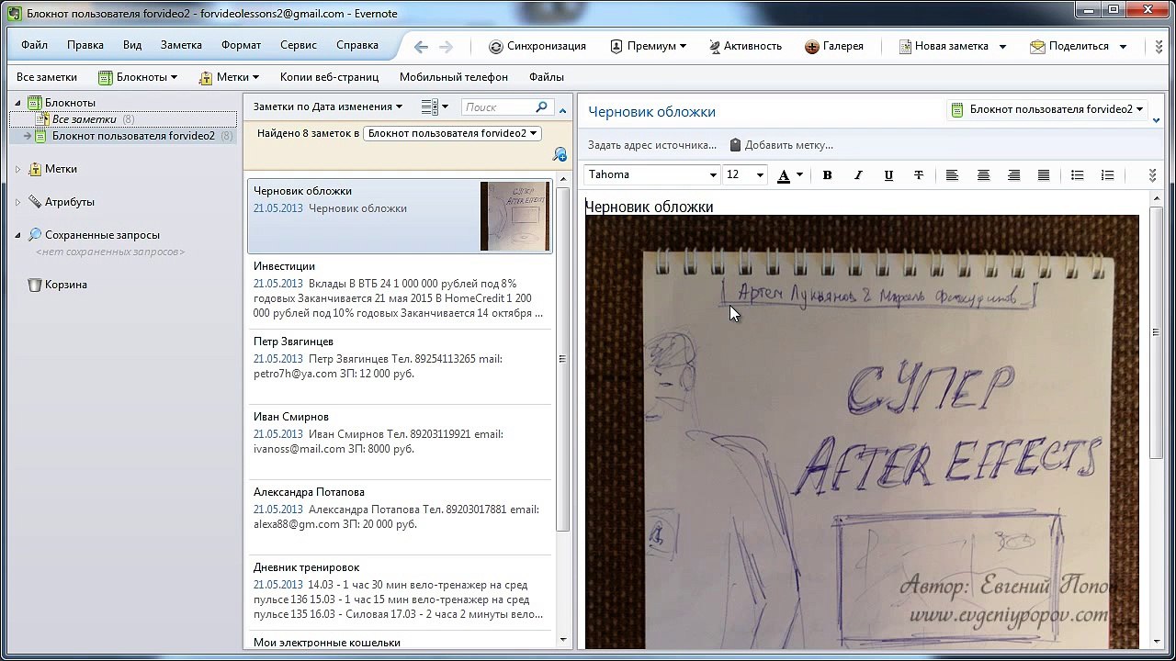Open the Справка menu

pyautogui.click(x=357, y=45)
